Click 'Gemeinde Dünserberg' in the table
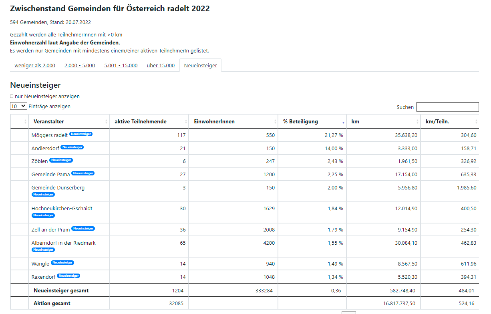491x314 pixels. 58,188
